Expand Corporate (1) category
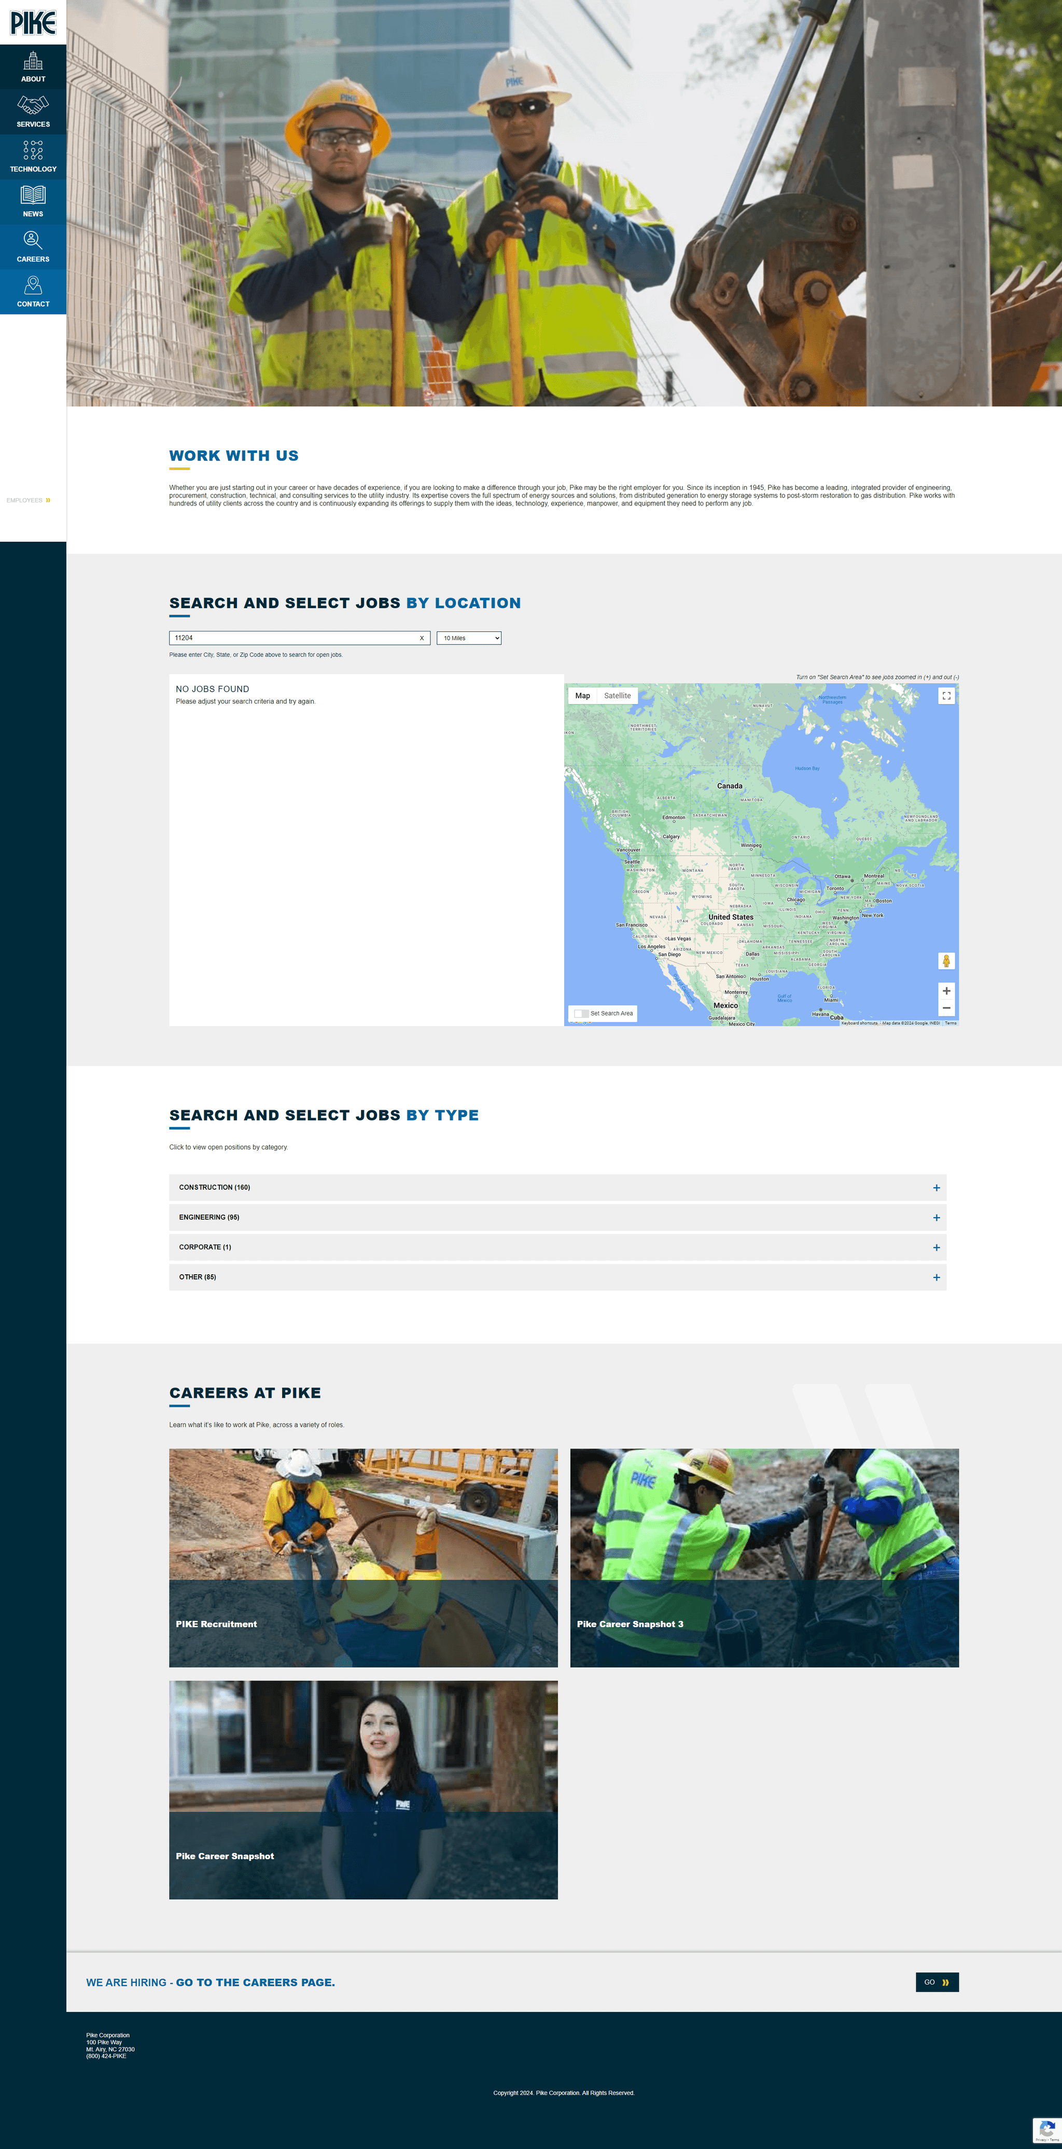 coord(557,1247)
